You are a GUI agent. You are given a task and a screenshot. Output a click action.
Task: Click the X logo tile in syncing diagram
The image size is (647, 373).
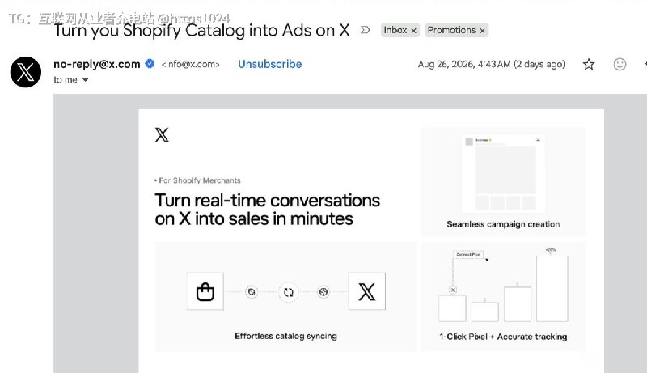tap(367, 291)
